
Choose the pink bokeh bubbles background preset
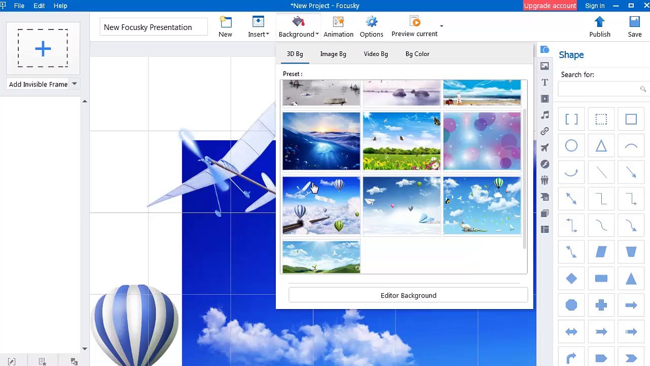coord(482,141)
